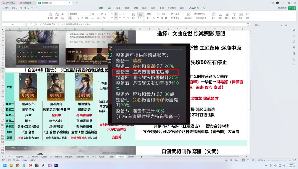Open the font name dropdown
Screen dimensions: 298x169
89,14
